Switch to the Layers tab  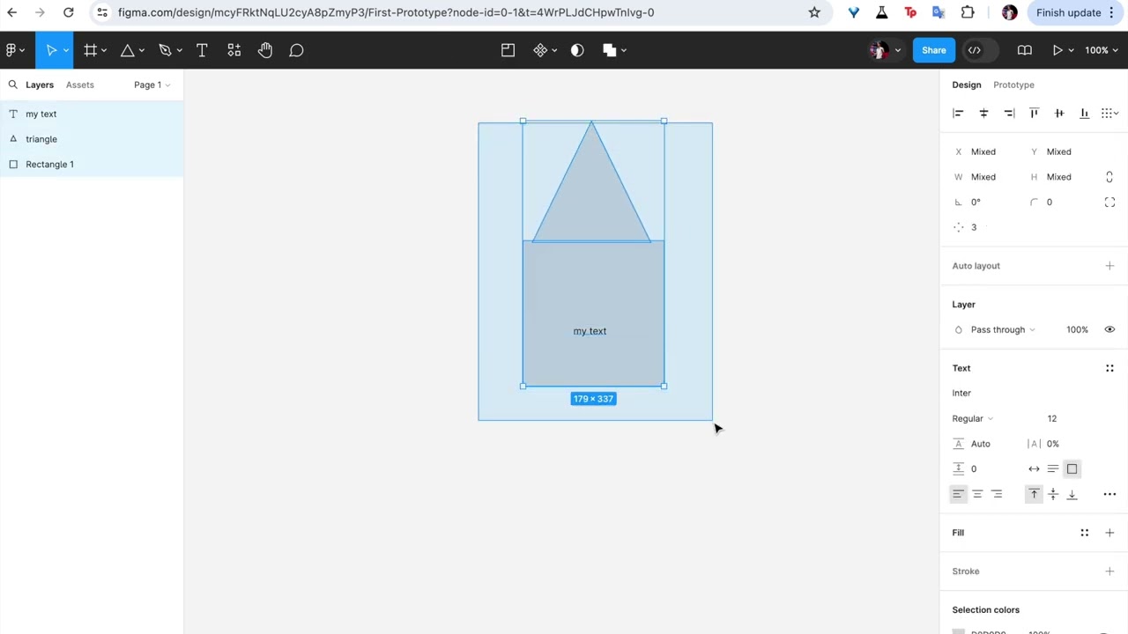(x=40, y=85)
